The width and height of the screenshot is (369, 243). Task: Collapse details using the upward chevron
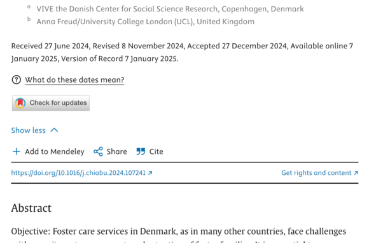(54, 130)
